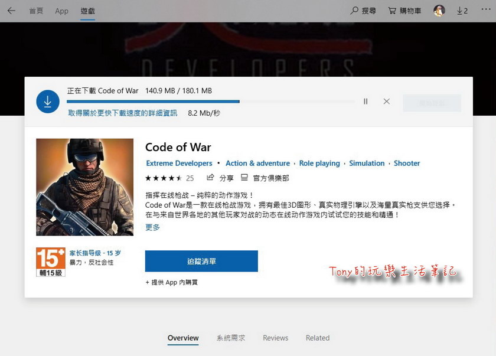
Task: Browse the Shooter category
Action: tap(407, 164)
